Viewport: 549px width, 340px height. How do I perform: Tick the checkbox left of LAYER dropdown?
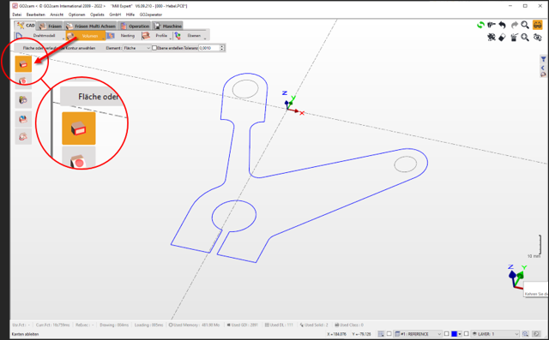466,334
